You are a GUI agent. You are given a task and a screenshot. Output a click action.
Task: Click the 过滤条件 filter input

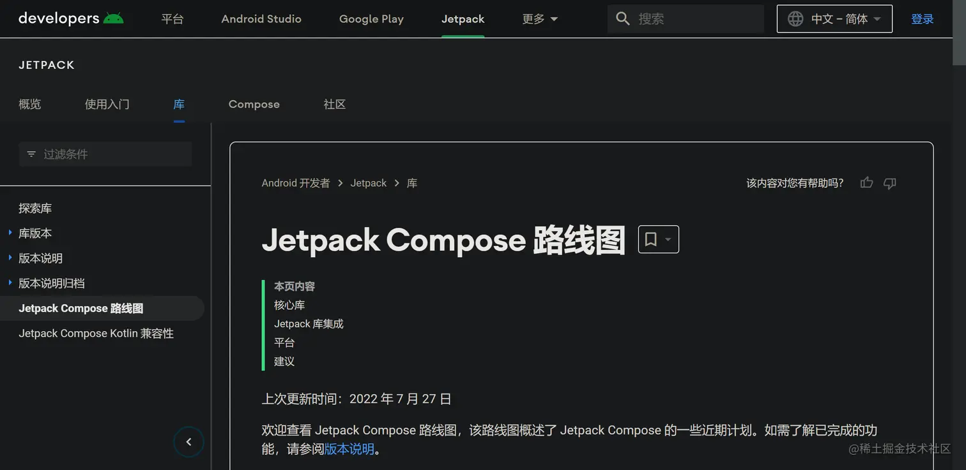coord(105,154)
